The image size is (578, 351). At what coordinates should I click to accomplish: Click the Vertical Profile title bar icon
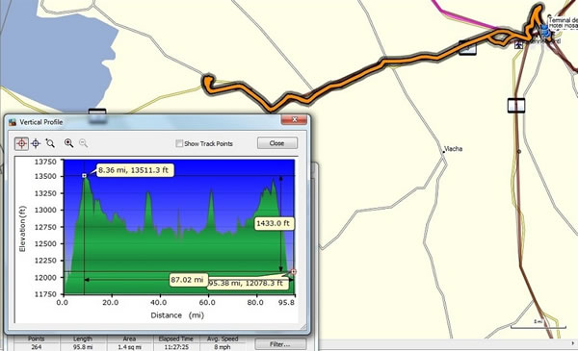point(13,122)
